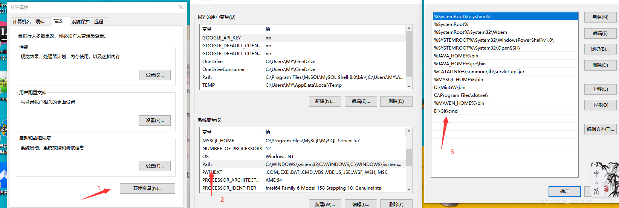Select GOOGLE_API_KEY user variable row

(303, 38)
